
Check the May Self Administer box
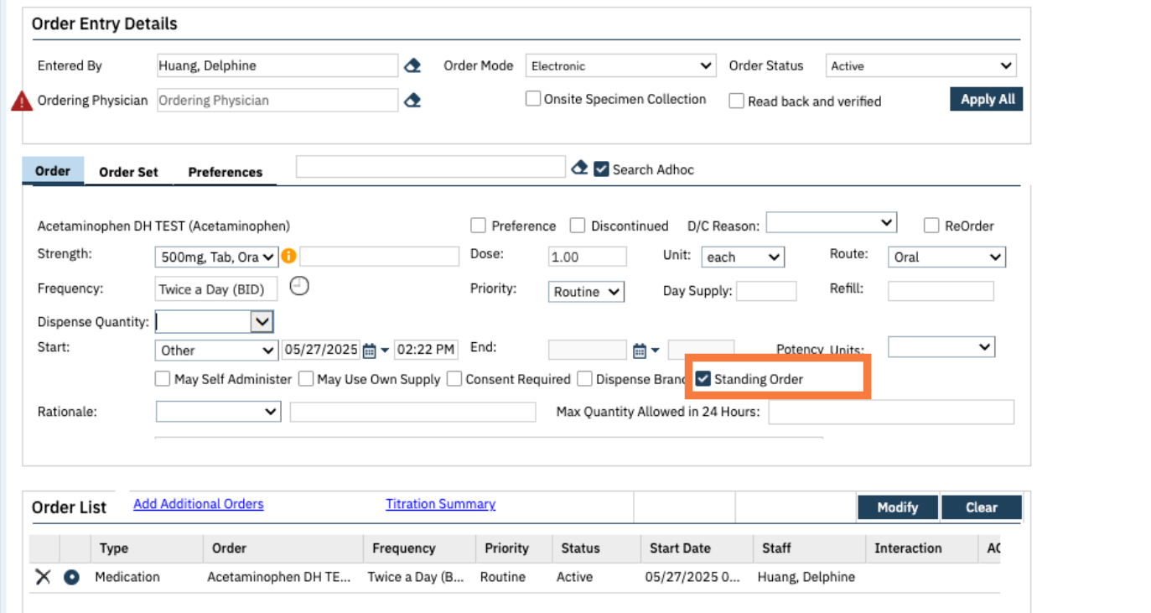pos(163,379)
